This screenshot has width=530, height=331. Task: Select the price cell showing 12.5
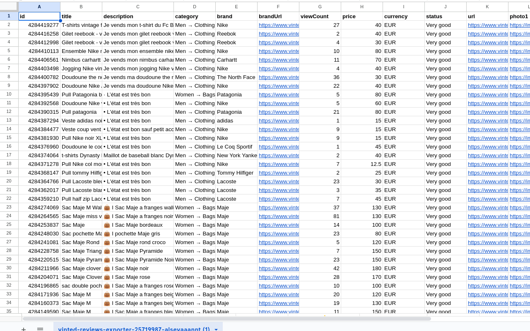click(362, 164)
